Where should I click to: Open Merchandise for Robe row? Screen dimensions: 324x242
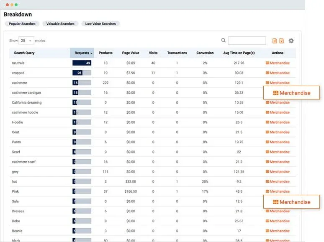(278, 221)
